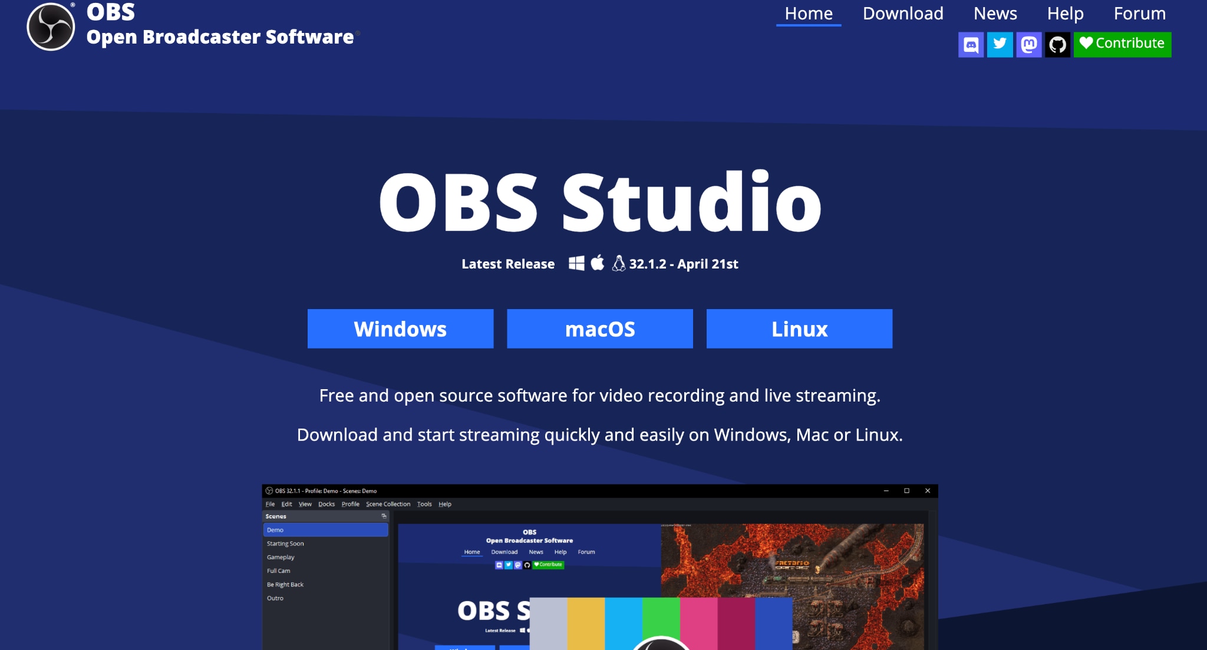Click File menu in OBS screenshot
The image size is (1207, 650).
pos(270,504)
